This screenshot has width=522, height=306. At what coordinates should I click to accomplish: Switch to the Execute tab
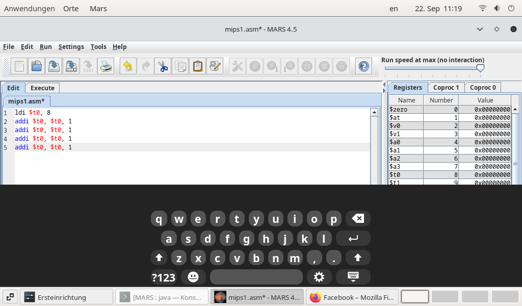pyautogui.click(x=42, y=88)
